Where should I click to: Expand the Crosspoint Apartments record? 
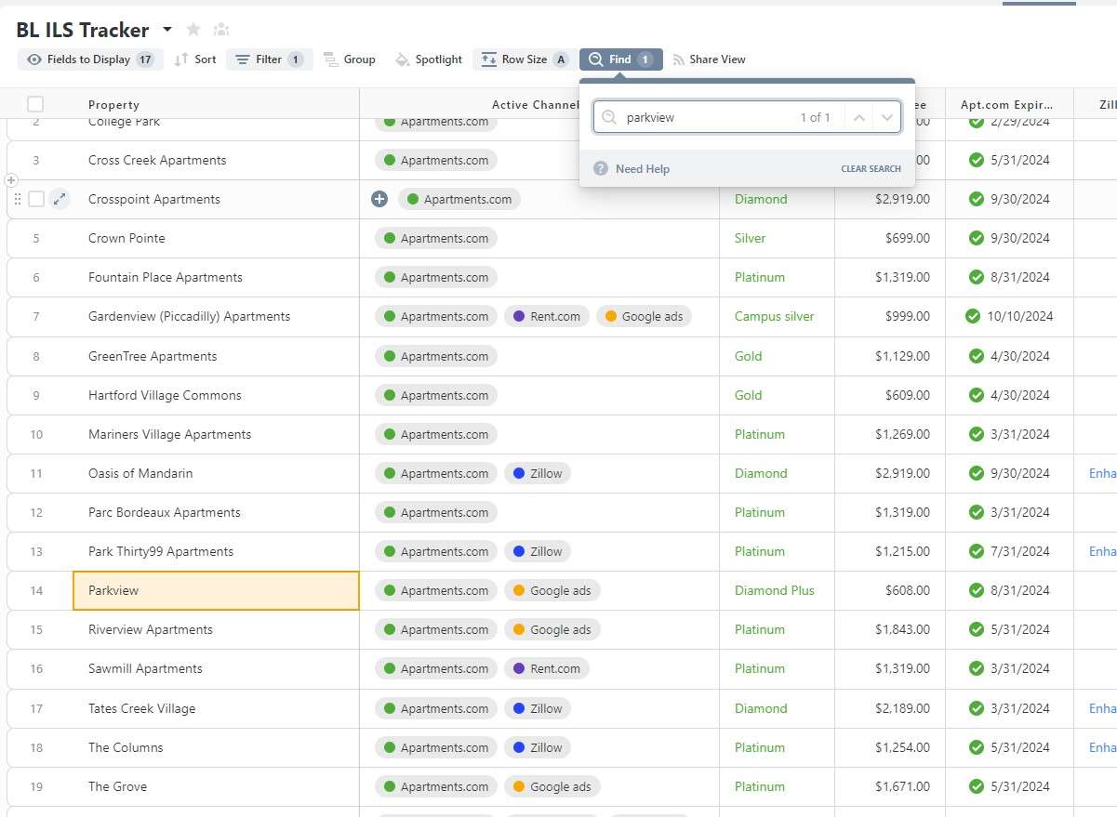(60, 199)
